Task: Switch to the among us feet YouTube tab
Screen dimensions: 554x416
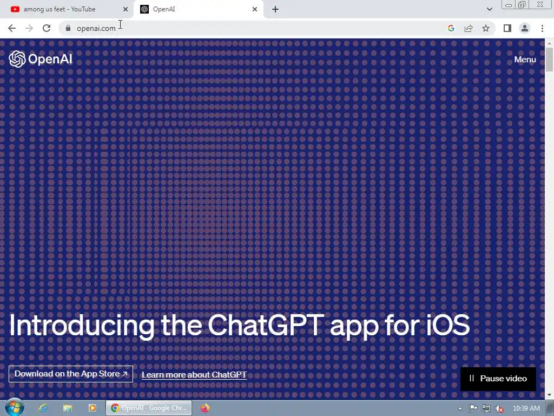Action: pyautogui.click(x=66, y=9)
